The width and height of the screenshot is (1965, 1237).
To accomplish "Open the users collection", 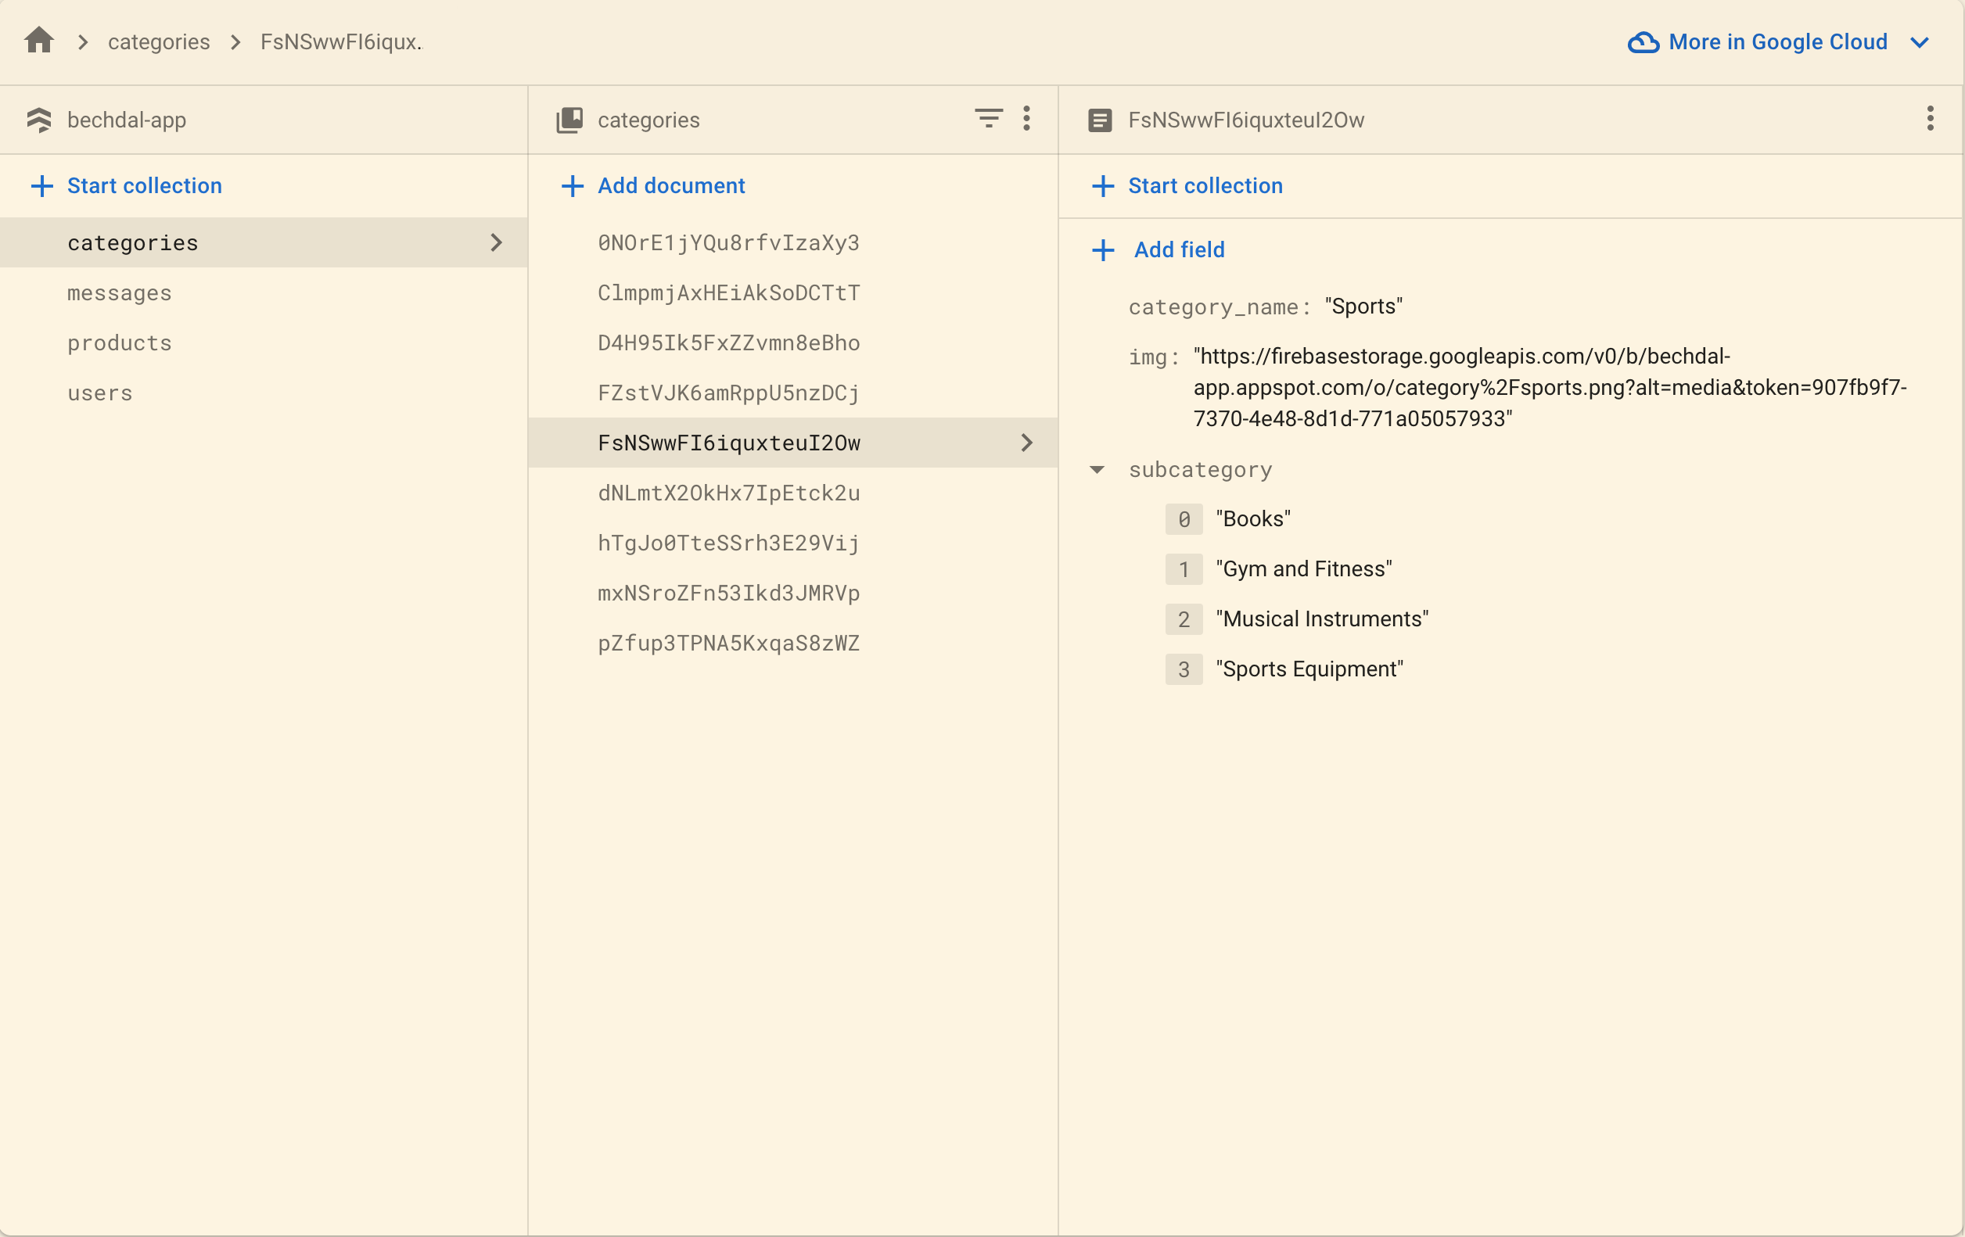I will (99, 393).
